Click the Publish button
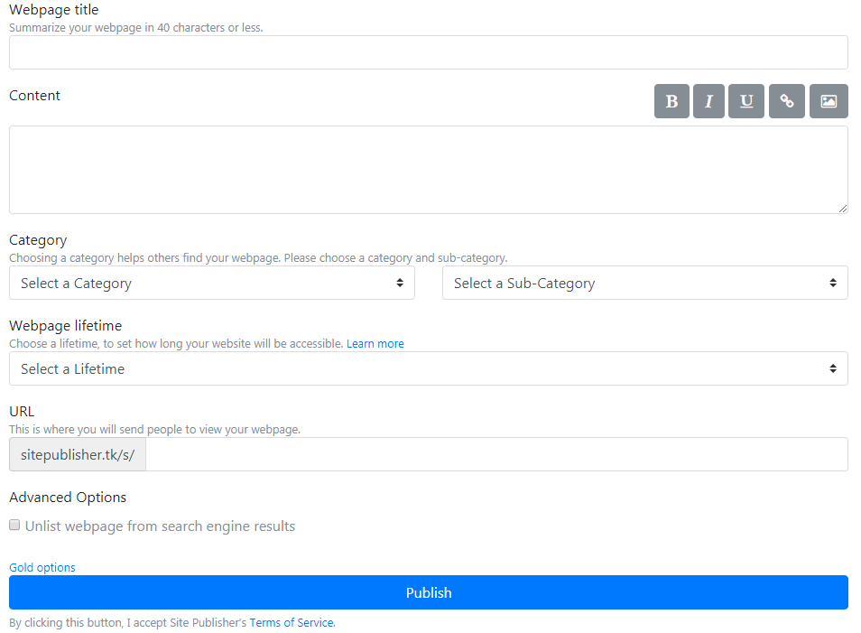 point(428,592)
